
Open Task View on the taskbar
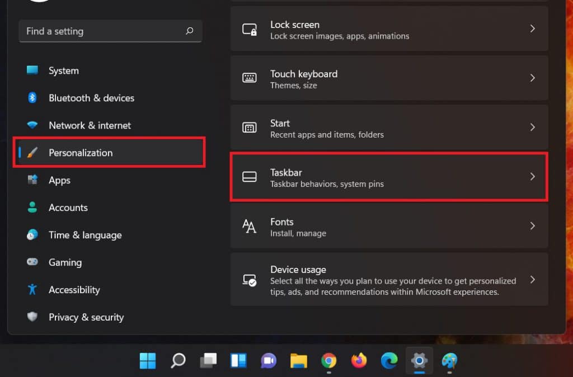(208, 361)
